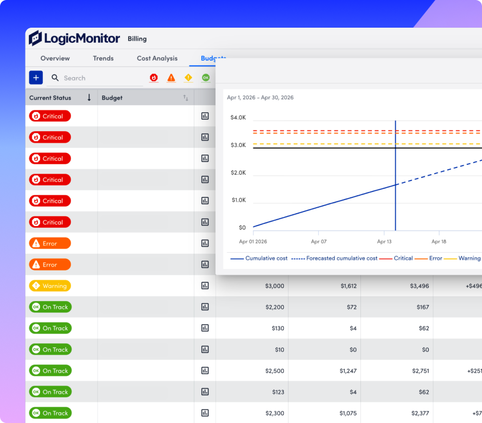Toggle the red Critical status filter icon
This screenshot has width=482, height=423.
154,78
